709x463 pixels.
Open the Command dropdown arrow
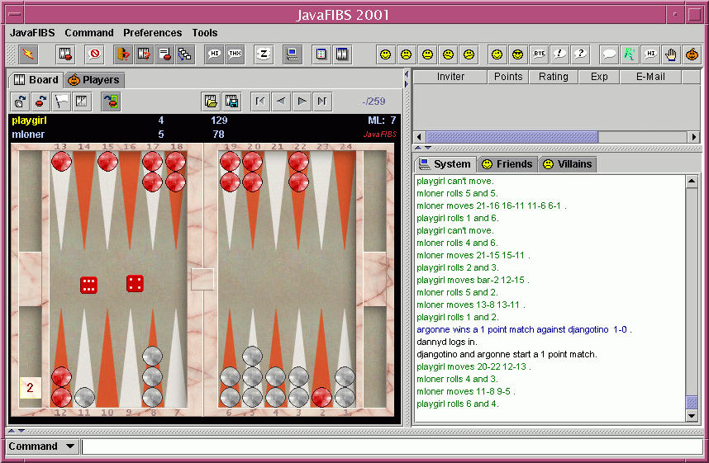[x=70, y=446]
